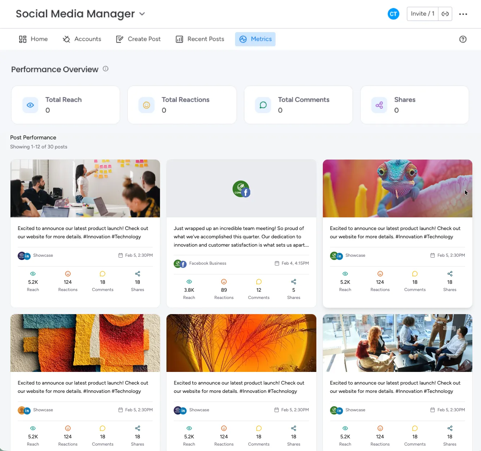481x451 pixels.
Task: Click the Feb 4, 4:15PM post date
Action: point(295,263)
